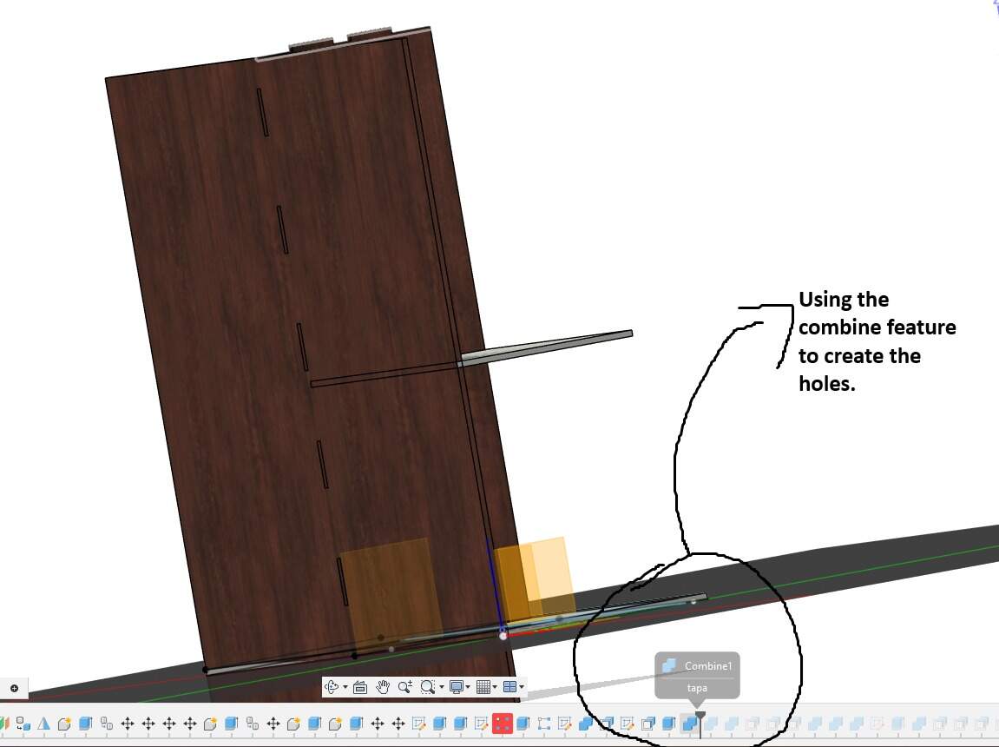999x747 pixels.
Task: Click the 'tapa' text in the tooltip
Action: 697,688
